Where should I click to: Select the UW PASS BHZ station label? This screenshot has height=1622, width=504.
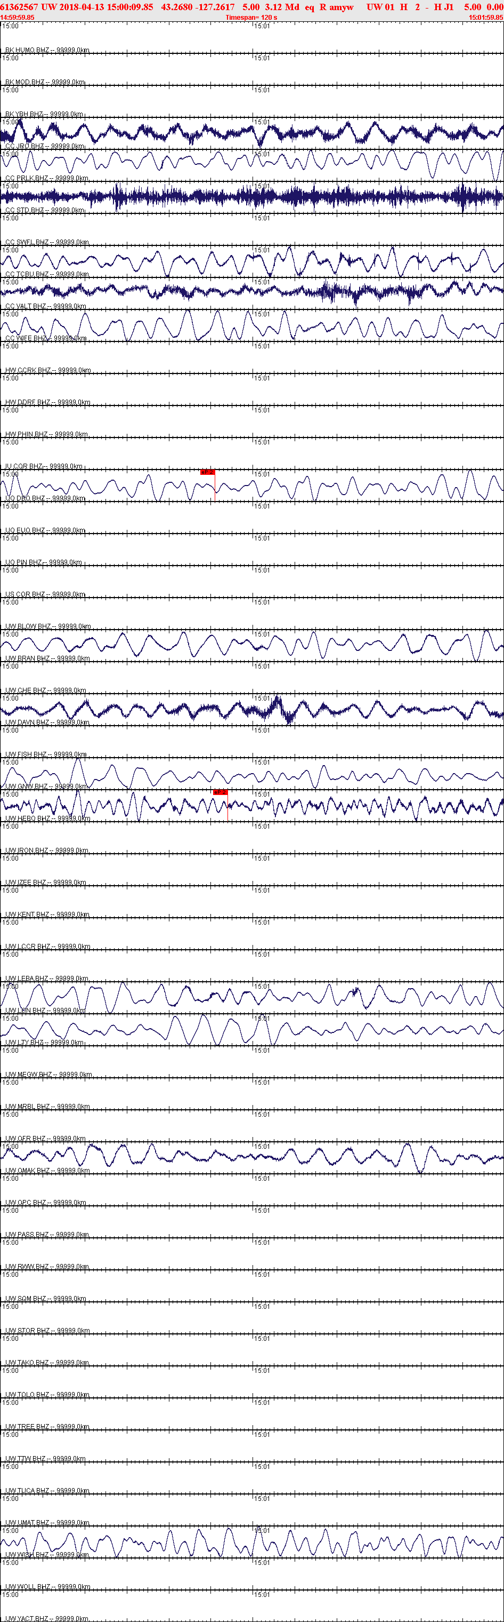(x=46, y=1235)
